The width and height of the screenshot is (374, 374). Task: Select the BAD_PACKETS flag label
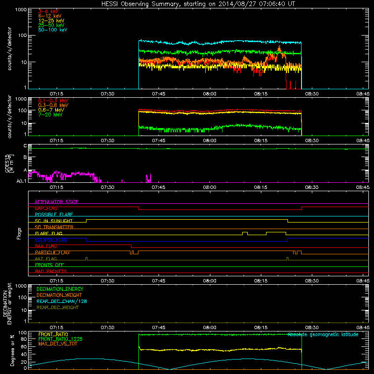pyautogui.click(x=51, y=271)
